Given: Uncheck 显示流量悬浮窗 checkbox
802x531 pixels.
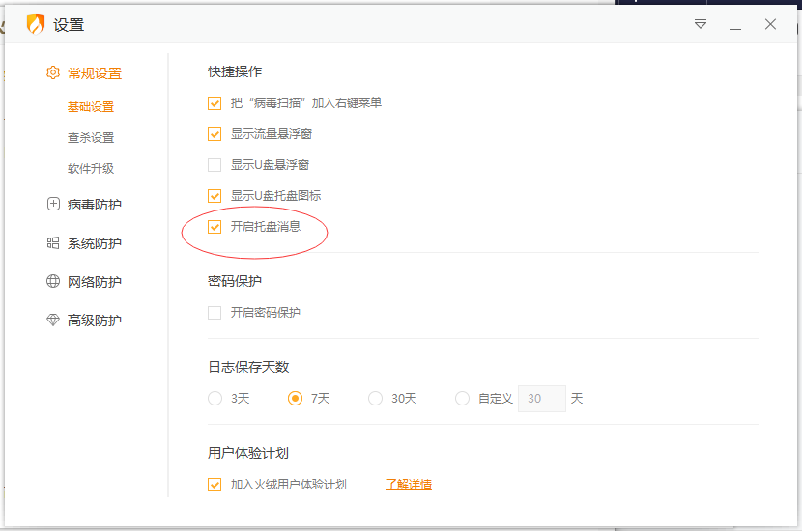Looking at the screenshot, I should tap(215, 134).
